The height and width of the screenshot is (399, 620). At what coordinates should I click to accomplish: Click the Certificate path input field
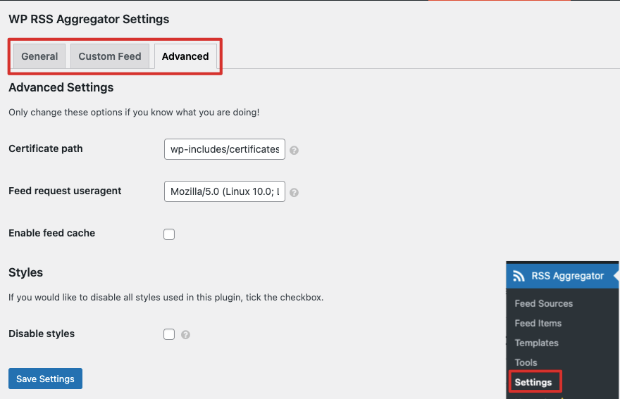[x=225, y=149]
